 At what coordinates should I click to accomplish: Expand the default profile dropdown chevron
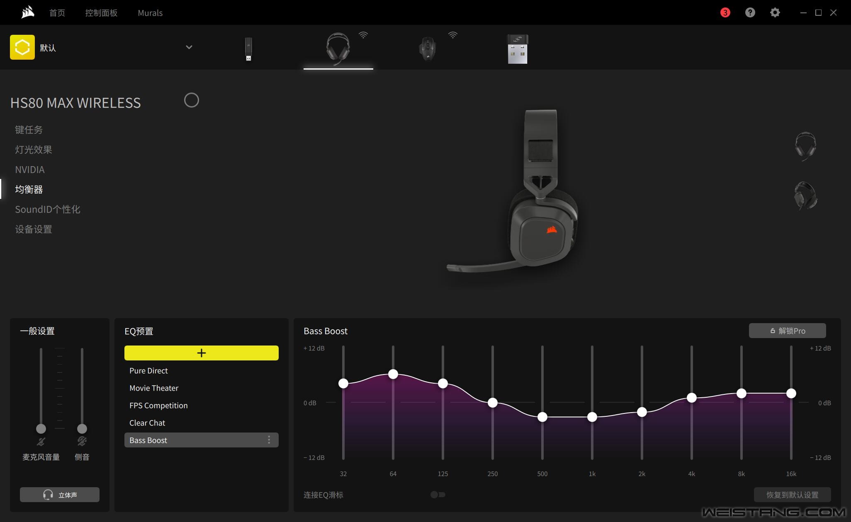(189, 47)
